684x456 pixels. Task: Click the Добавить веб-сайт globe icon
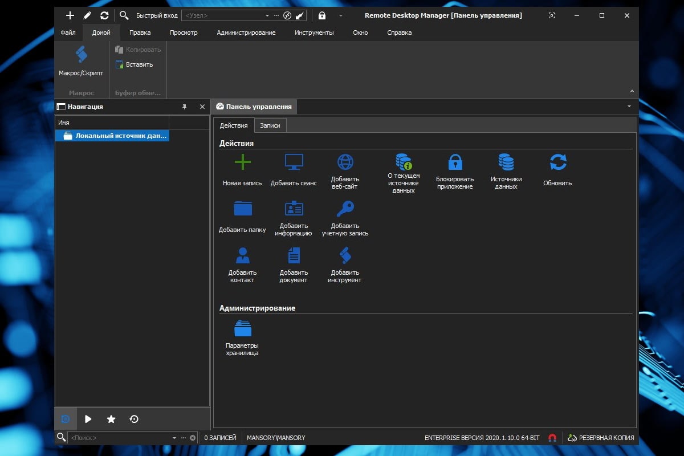345,162
